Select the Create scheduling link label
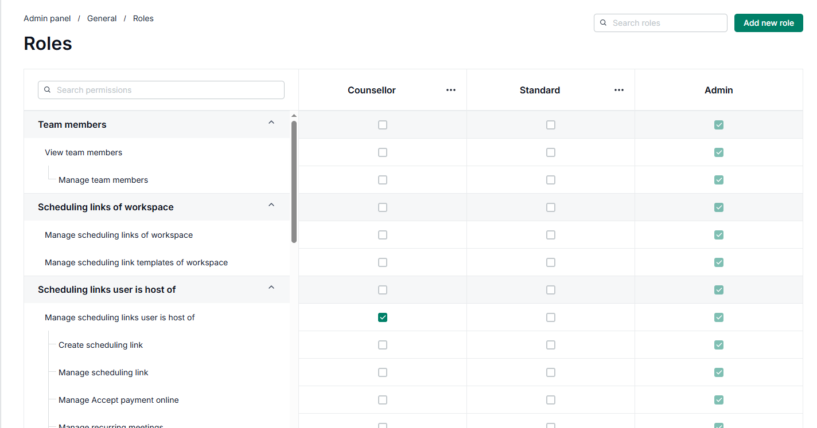Image resolution: width=817 pixels, height=428 pixels. tap(101, 345)
